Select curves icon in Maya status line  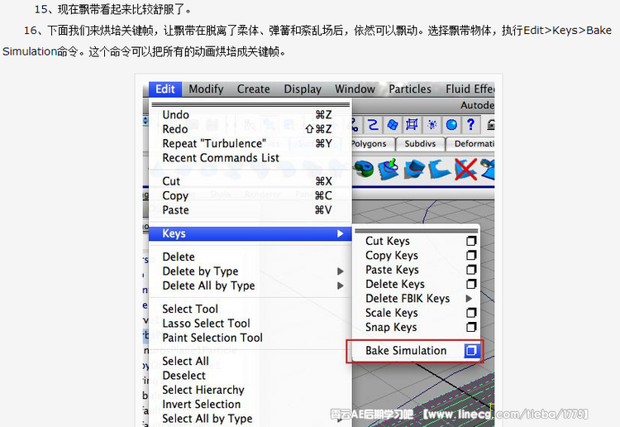(373, 125)
